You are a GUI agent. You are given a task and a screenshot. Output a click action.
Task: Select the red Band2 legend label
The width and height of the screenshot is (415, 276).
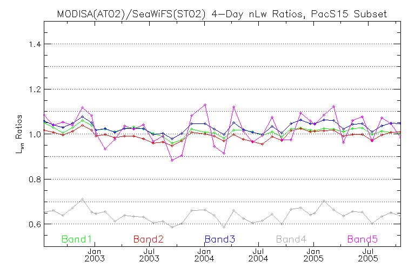(149, 239)
